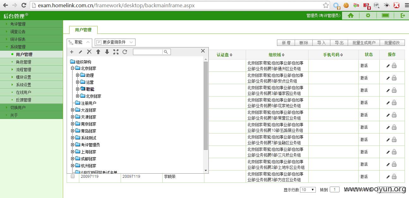The image size is (409, 198).
Task: Expand the 运营 tree node
Action: click(x=77, y=82)
